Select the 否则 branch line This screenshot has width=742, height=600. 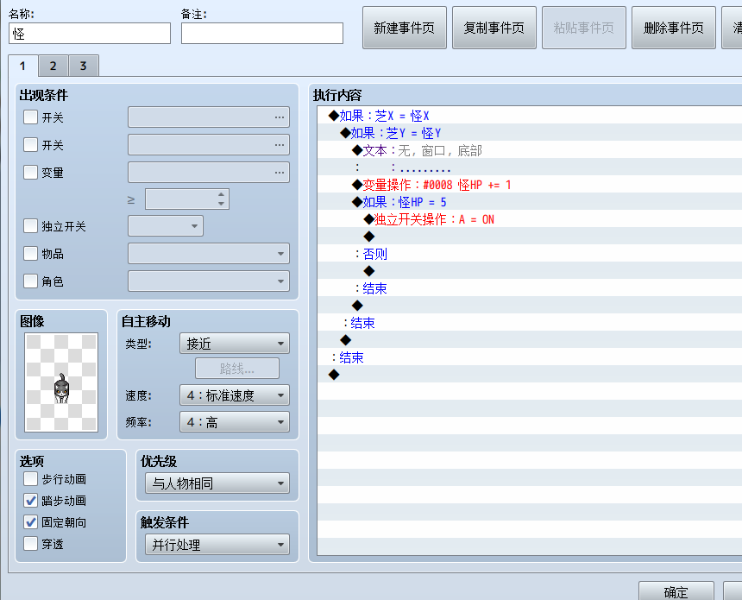(530, 254)
